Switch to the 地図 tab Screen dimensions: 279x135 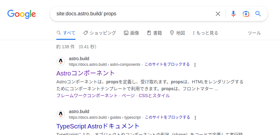pyautogui.click(x=177, y=33)
